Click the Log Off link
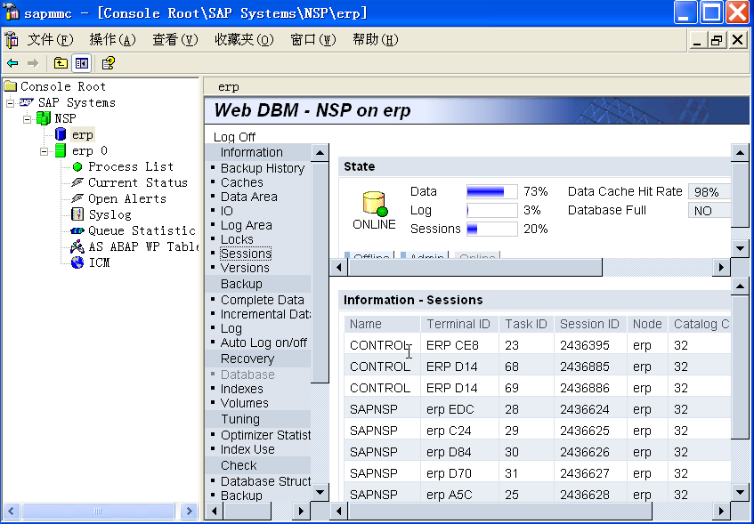This screenshot has height=524, width=754. click(x=234, y=137)
